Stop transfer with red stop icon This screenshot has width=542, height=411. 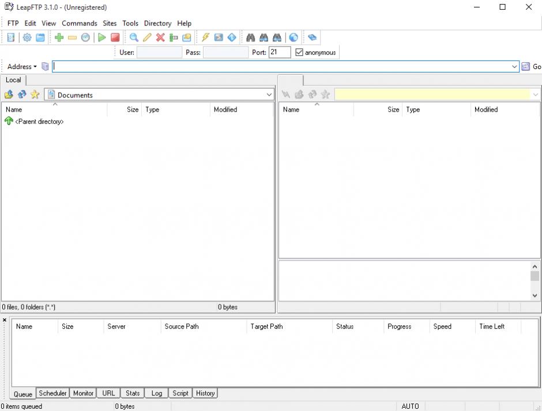pos(115,37)
